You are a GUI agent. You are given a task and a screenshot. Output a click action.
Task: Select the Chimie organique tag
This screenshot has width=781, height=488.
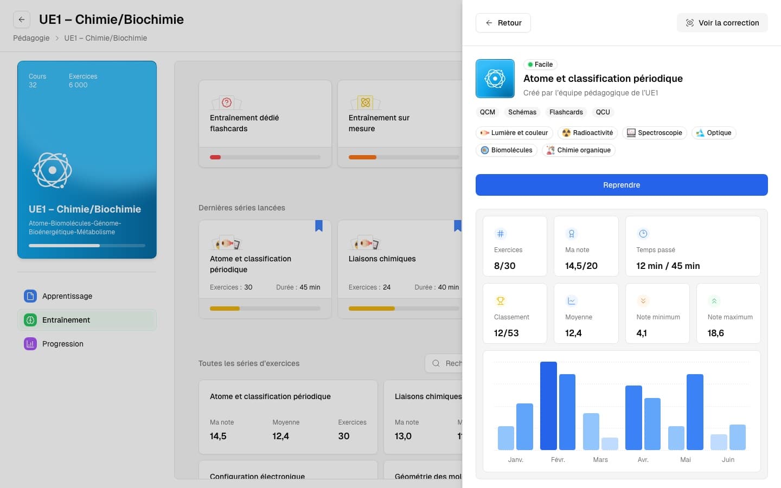pyautogui.click(x=578, y=150)
